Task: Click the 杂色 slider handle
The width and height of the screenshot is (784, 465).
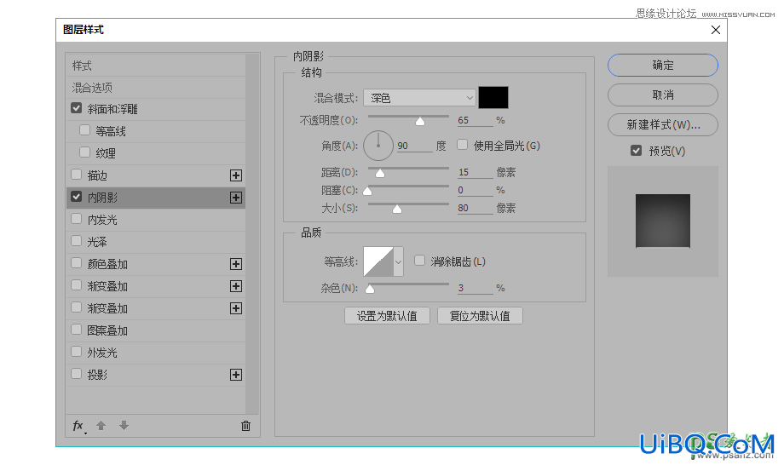Action: click(x=370, y=290)
